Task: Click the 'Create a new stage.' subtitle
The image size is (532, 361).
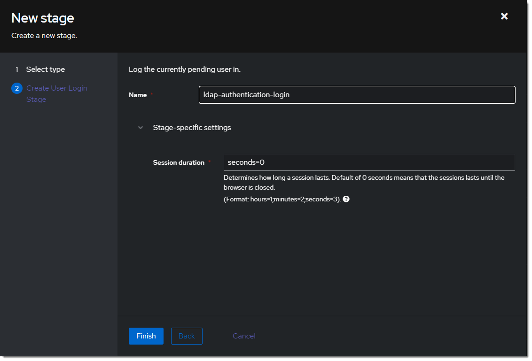Action: coord(44,36)
